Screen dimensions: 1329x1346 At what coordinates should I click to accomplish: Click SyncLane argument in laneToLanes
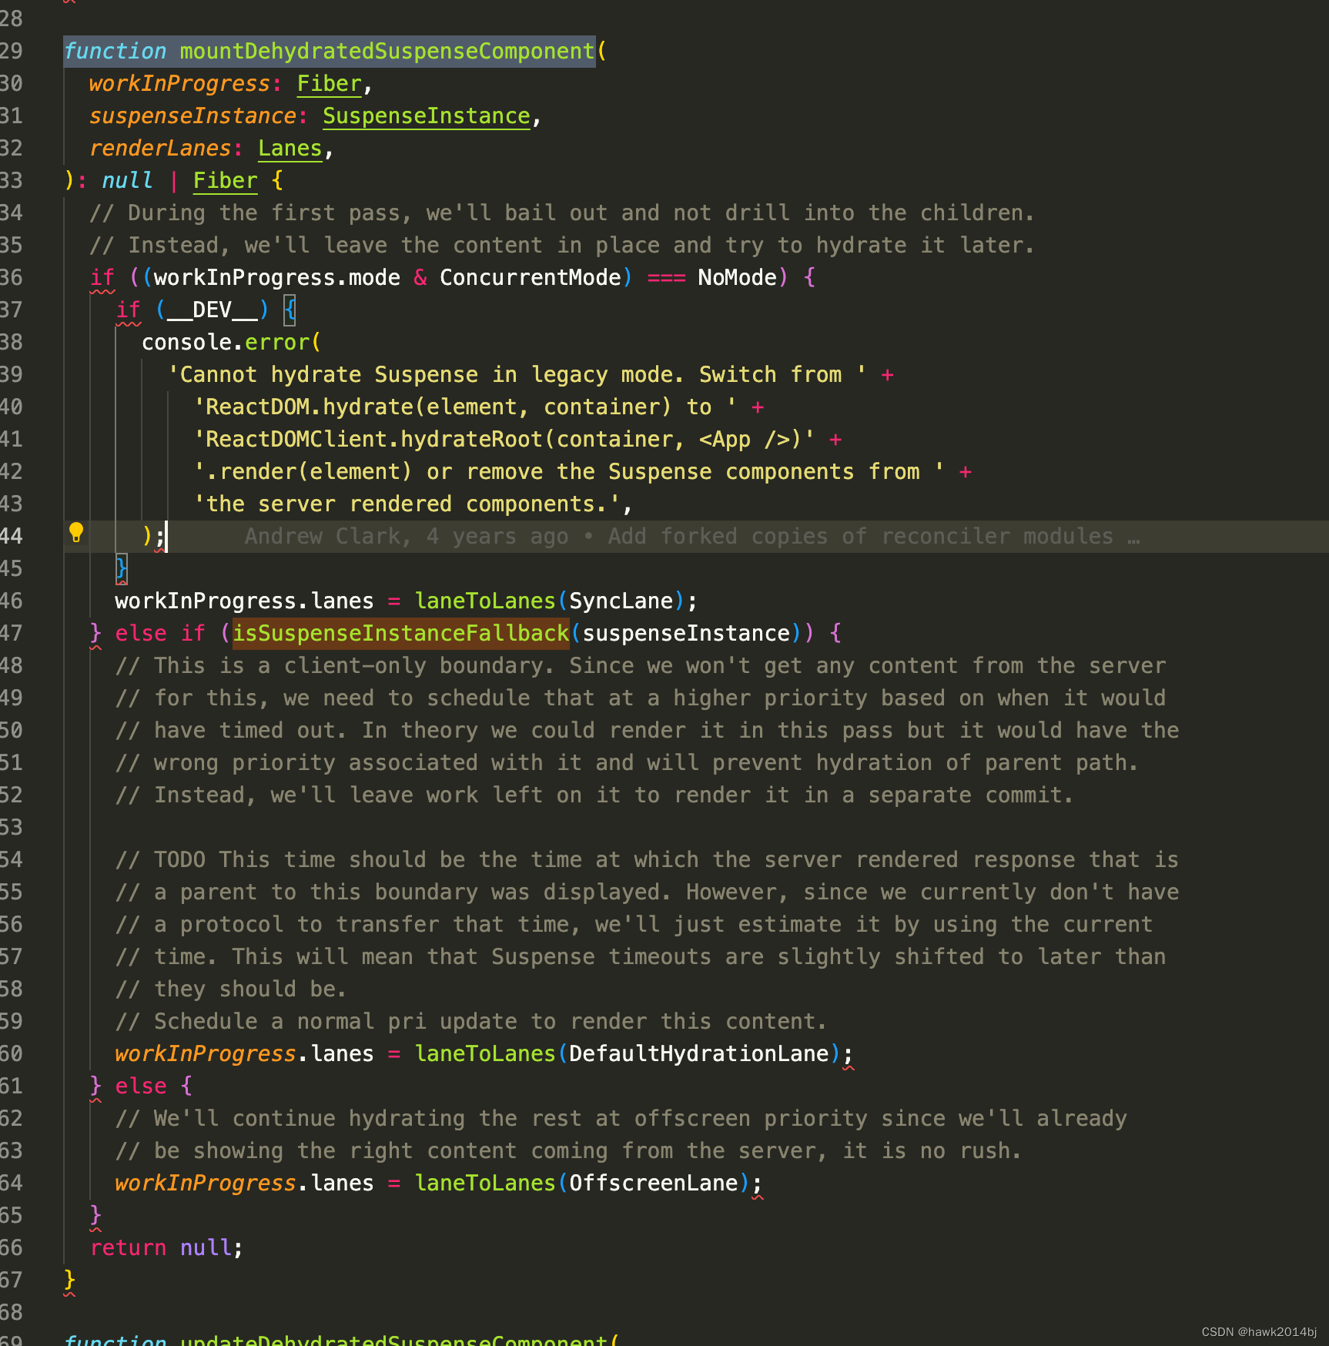(621, 601)
